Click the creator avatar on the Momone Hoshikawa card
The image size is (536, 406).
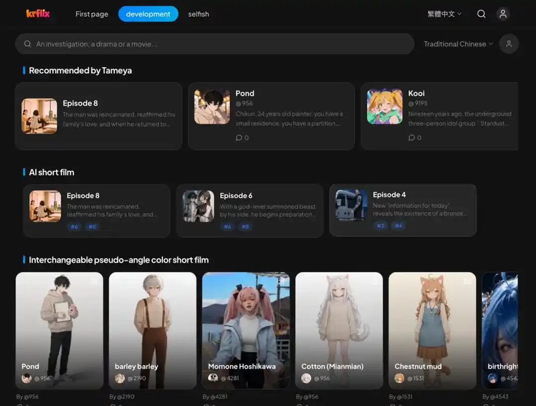pos(213,378)
